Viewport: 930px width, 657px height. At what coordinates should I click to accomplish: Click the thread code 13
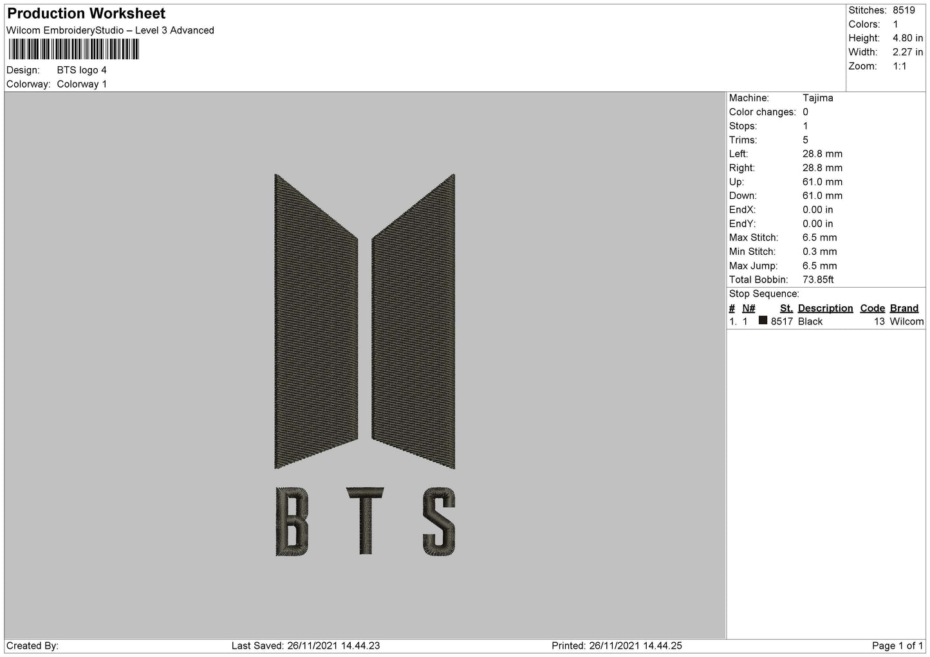879,322
